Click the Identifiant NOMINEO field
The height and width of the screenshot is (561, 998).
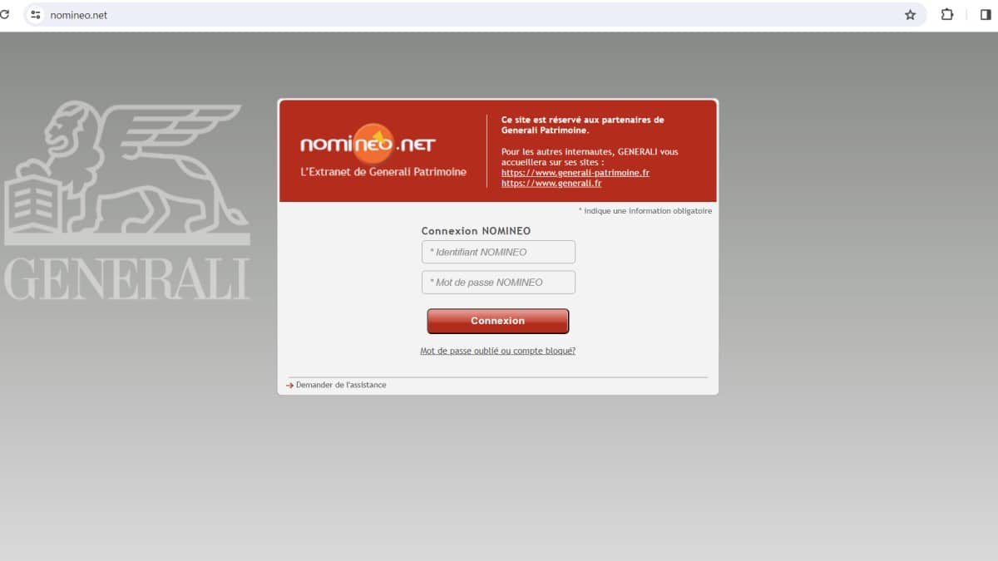(498, 252)
